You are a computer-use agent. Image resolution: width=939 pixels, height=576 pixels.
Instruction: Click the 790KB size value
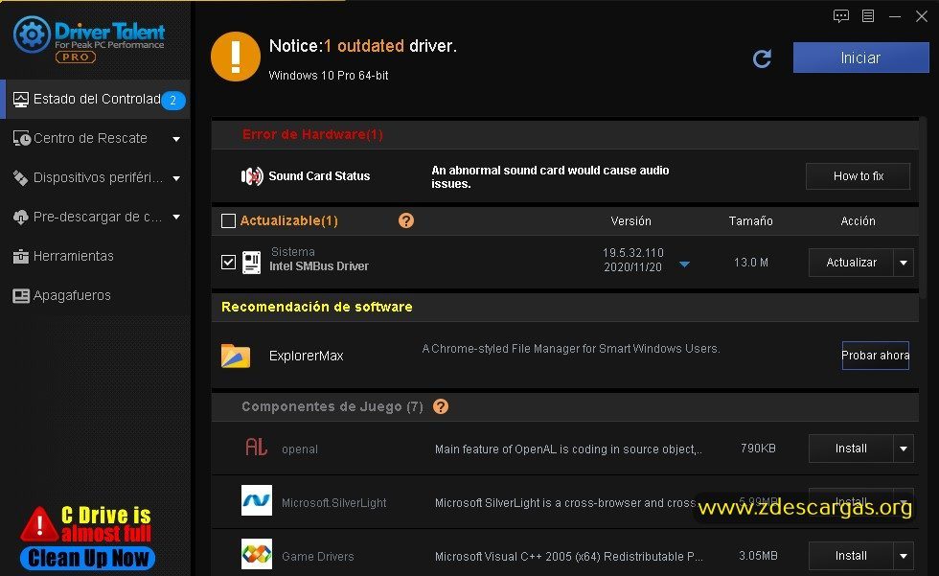click(758, 448)
